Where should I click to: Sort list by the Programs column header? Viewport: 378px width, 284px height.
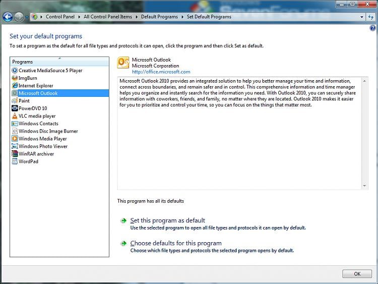point(59,62)
